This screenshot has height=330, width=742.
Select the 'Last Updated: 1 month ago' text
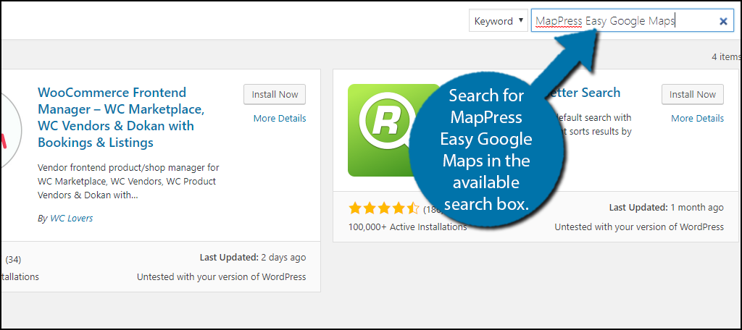click(x=667, y=208)
